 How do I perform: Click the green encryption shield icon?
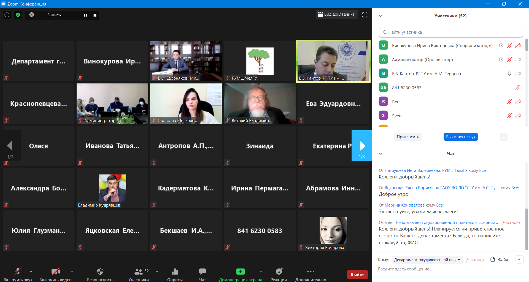[18, 15]
